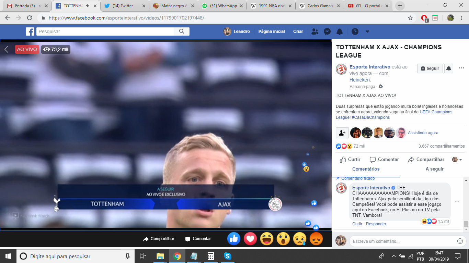Click the sidebar scrollbar thumb

click(466, 224)
